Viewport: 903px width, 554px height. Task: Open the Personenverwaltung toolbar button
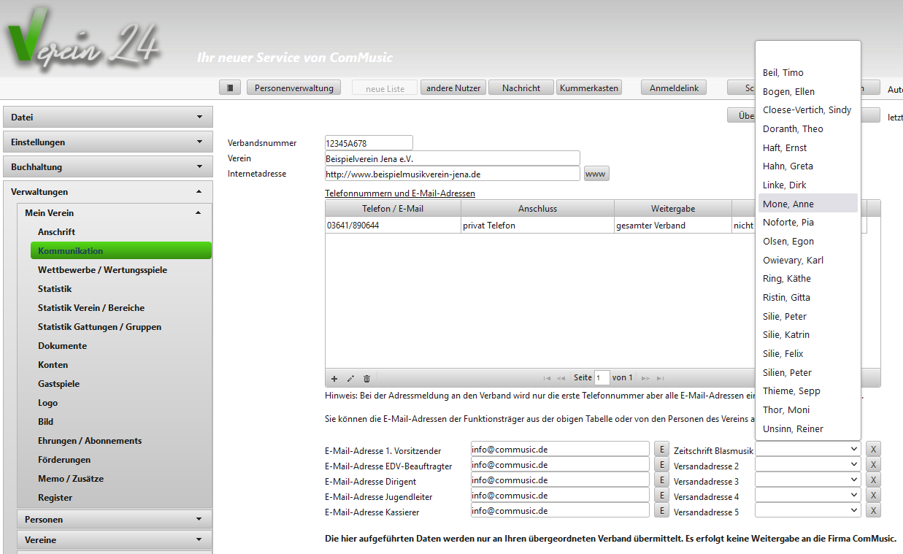294,88
